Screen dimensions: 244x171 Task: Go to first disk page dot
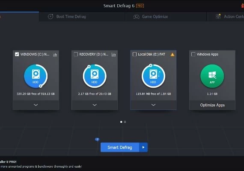tap(121, 122)
